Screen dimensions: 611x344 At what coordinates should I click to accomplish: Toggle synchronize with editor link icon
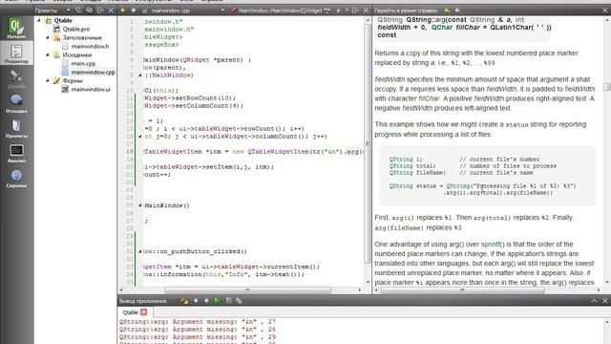tap(89, 11)
